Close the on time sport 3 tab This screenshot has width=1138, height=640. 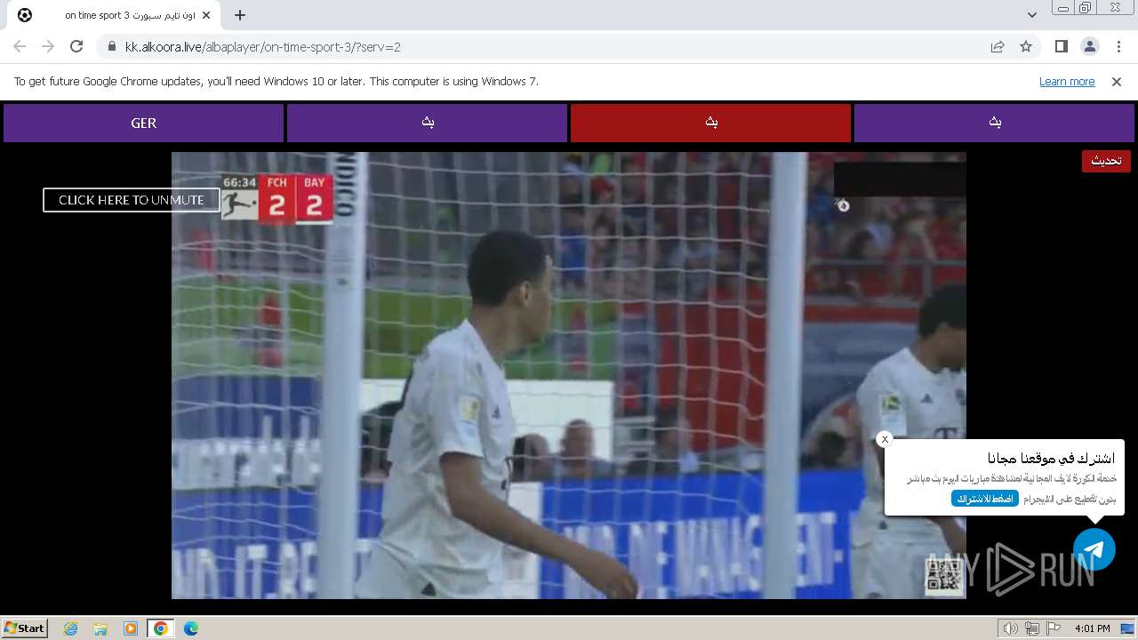click(x=207, y=15)
